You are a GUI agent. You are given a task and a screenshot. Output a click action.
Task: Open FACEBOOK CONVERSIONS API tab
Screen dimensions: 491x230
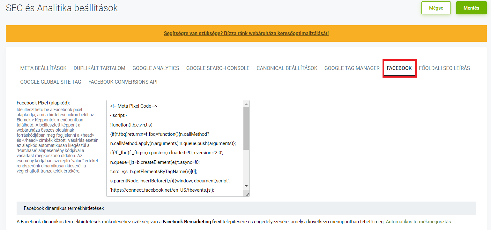tap(123, 82)
